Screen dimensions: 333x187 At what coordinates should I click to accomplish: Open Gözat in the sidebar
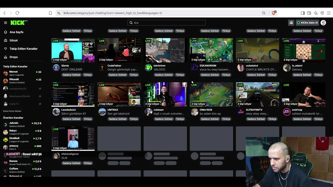[x=14, y=41]
